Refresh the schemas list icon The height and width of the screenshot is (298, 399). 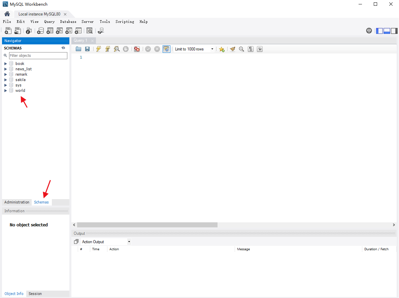pyautogui.click(x=63, y=48)
